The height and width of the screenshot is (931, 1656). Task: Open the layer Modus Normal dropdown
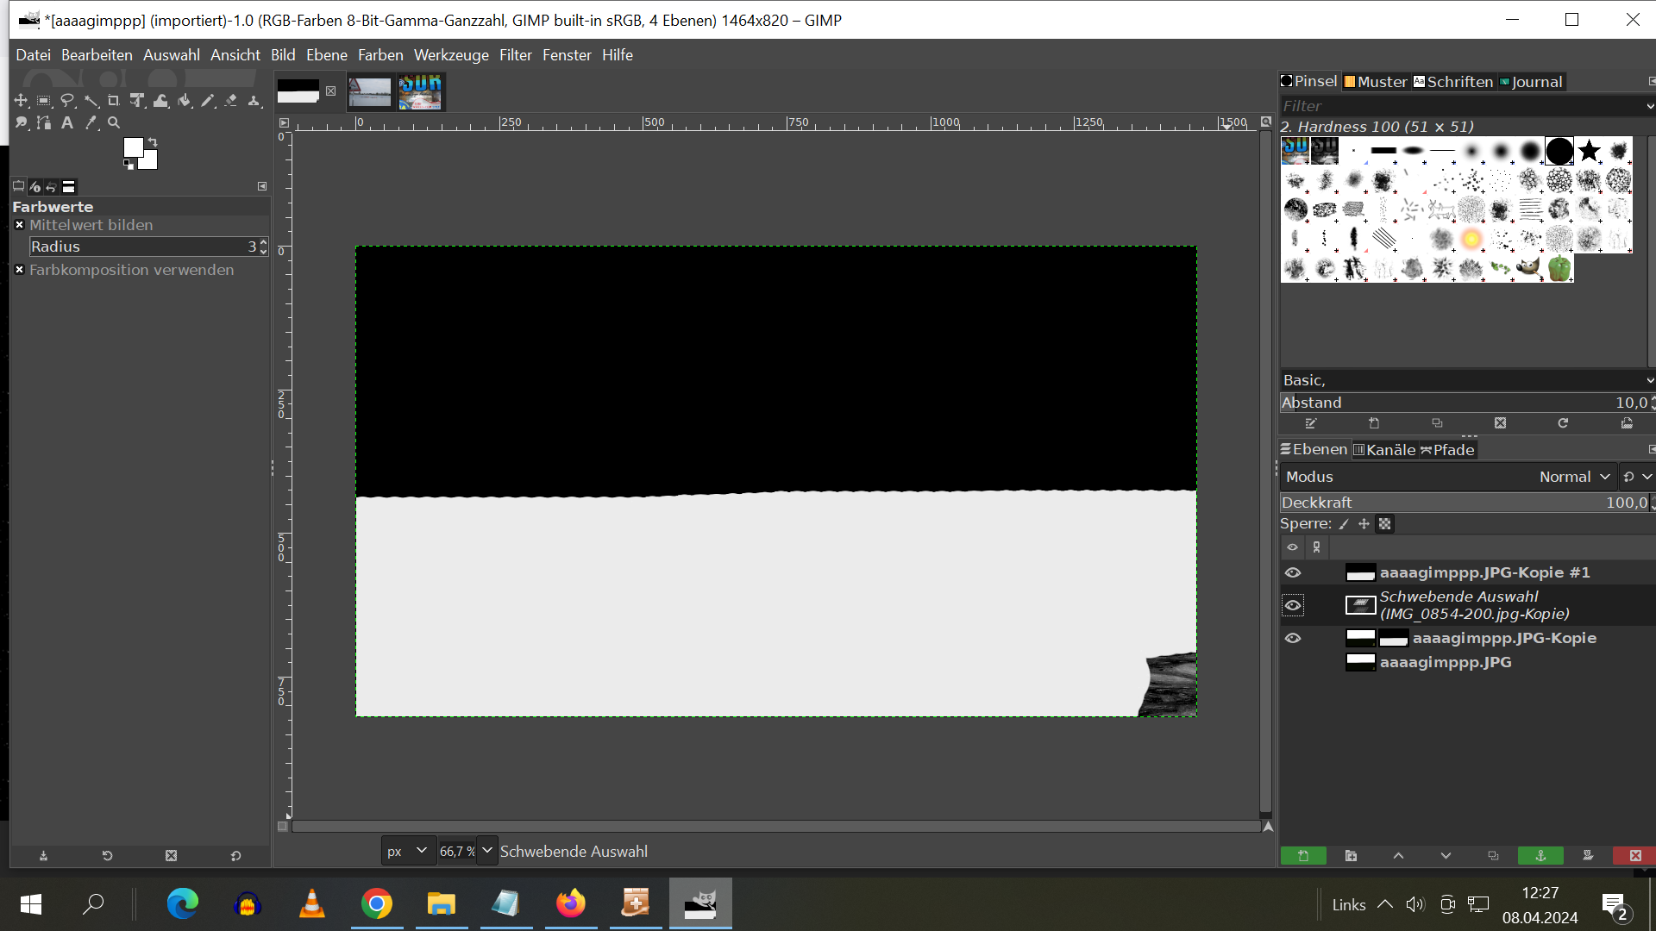[x=1447, y=477]
